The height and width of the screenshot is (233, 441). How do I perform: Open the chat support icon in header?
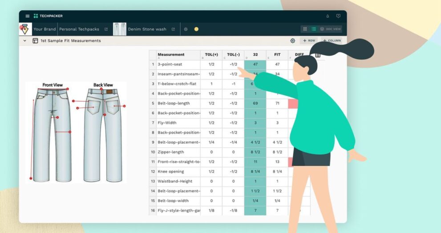click(x=338, y=16)
